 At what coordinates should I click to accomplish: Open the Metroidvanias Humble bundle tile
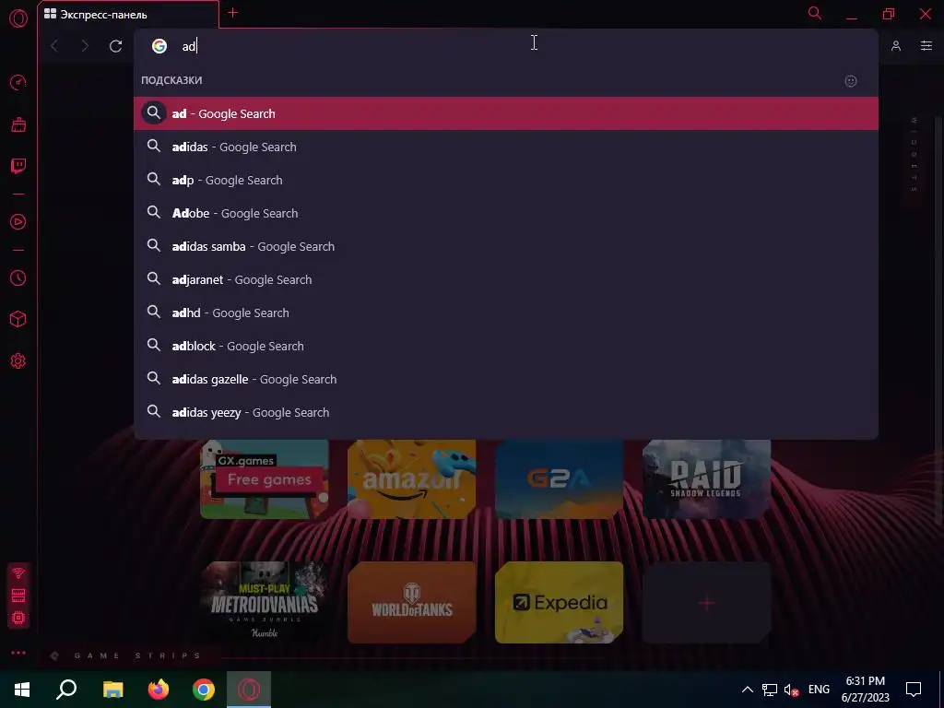point(265,602)
